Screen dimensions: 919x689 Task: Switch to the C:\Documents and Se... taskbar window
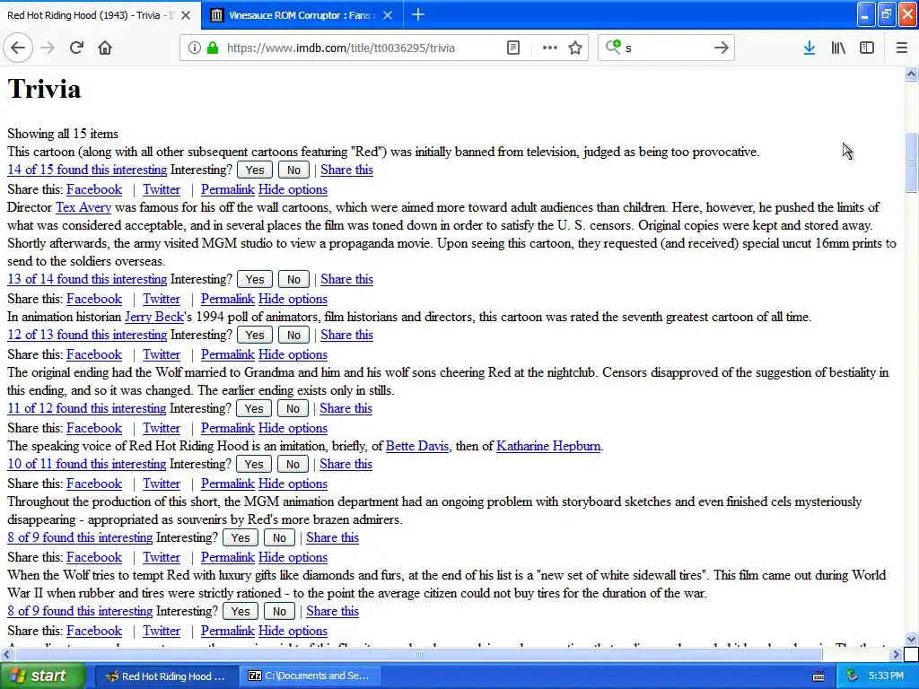pyautogui.click(x=310, y=676)
